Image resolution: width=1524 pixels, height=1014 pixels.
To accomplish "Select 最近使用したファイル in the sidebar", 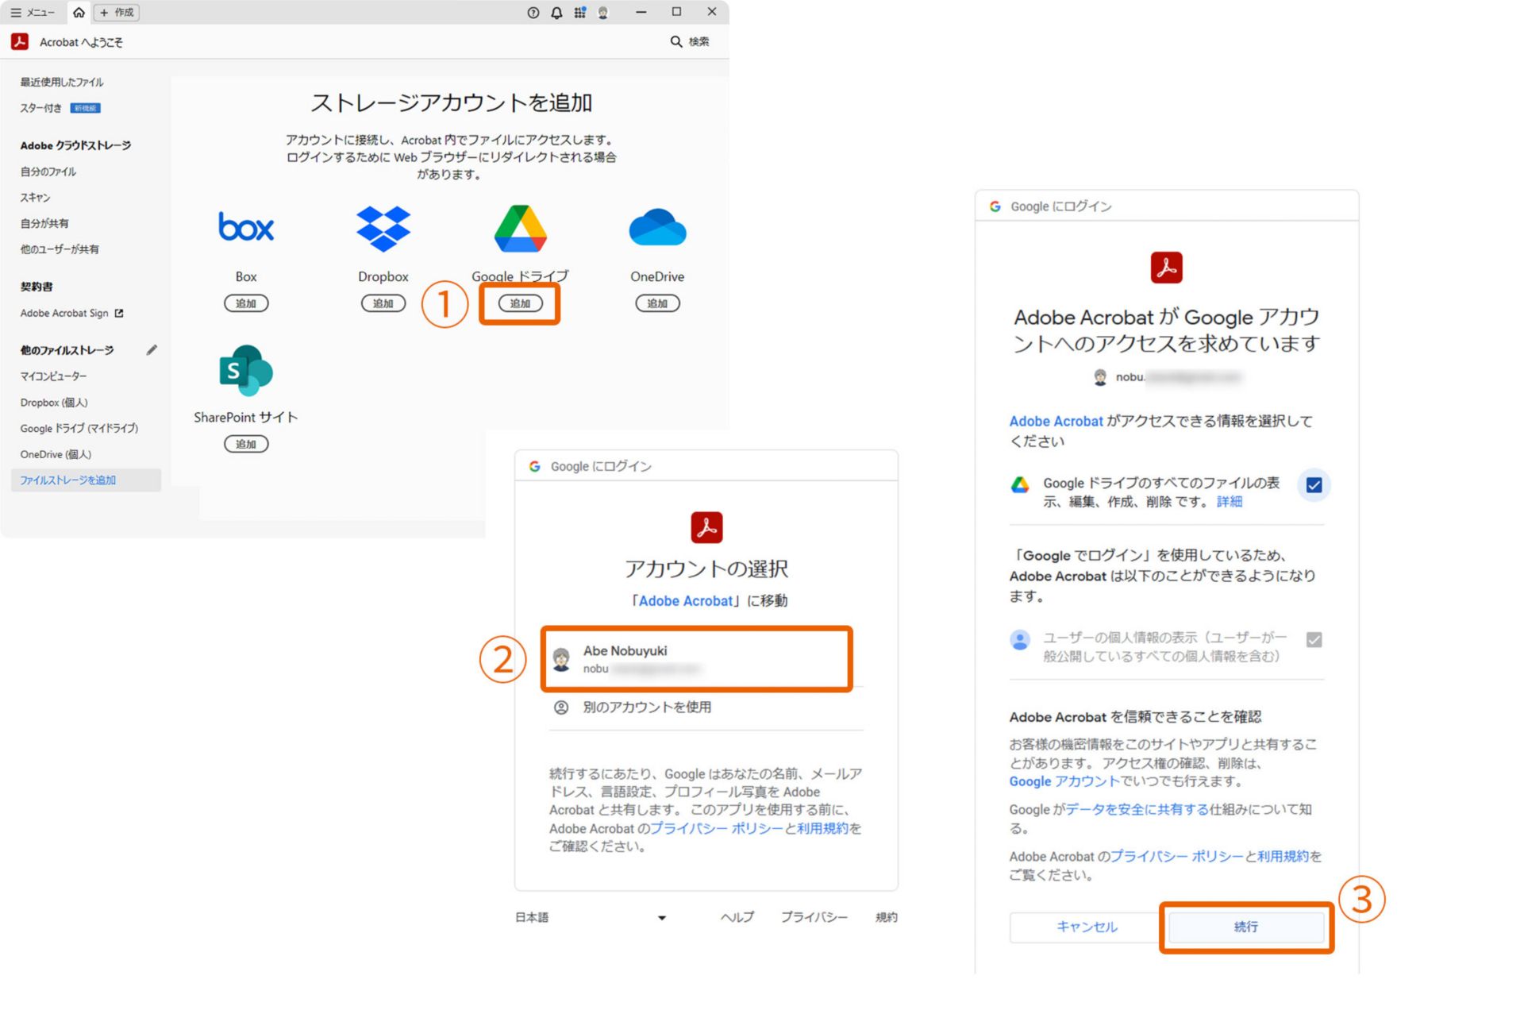I will click(x=62, y=82).
